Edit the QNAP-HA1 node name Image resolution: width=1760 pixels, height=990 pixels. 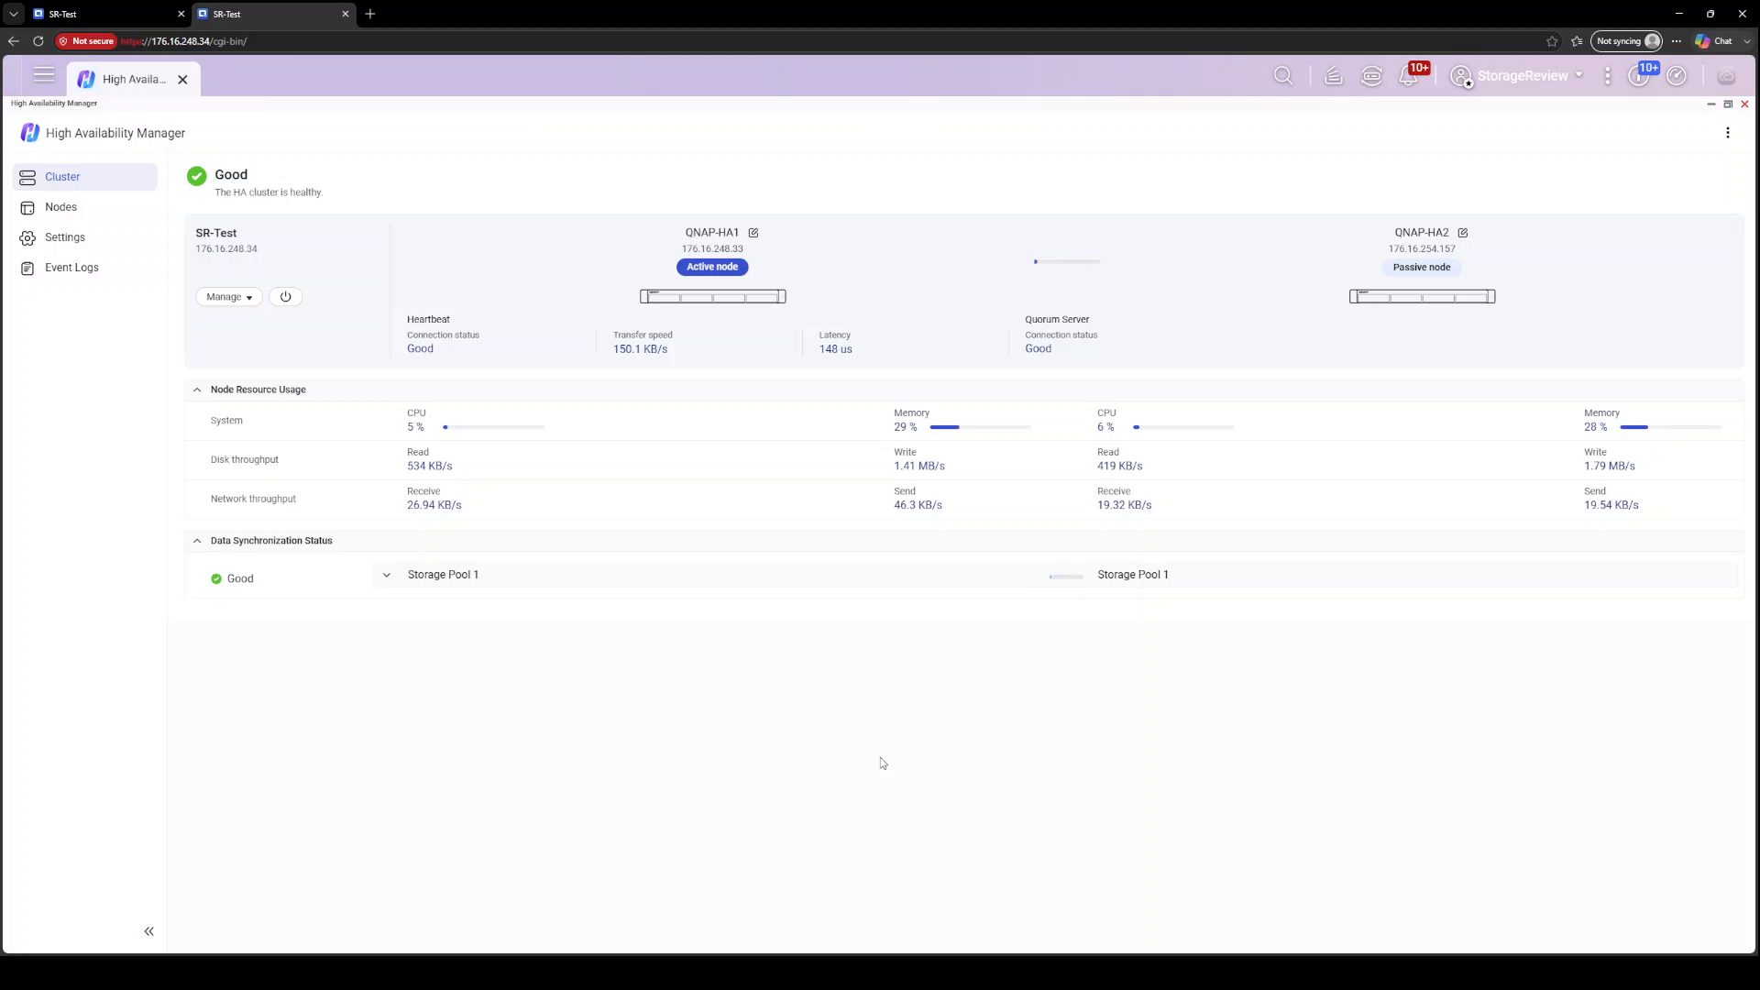click(x=753, y=233)
